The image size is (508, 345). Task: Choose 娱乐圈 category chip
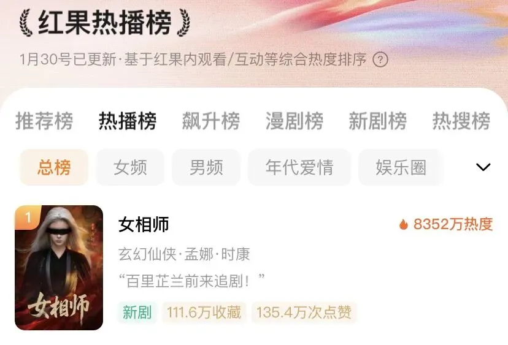(401, 167)
